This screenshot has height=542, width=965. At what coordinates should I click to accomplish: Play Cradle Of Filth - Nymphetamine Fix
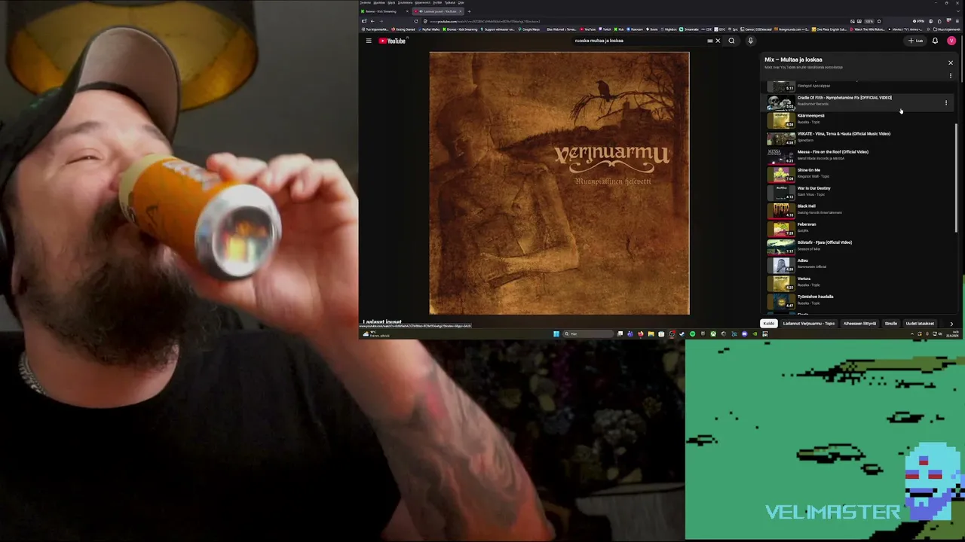coord(844,98)
